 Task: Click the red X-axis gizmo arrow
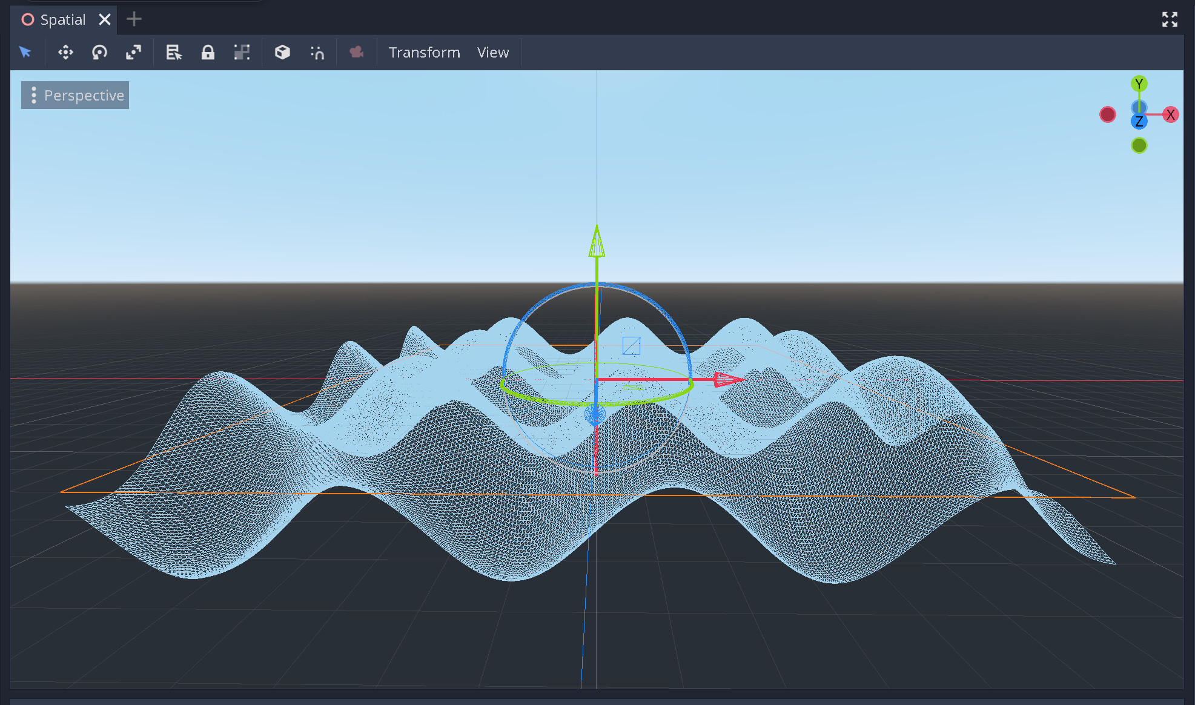(x=727, y=380)
